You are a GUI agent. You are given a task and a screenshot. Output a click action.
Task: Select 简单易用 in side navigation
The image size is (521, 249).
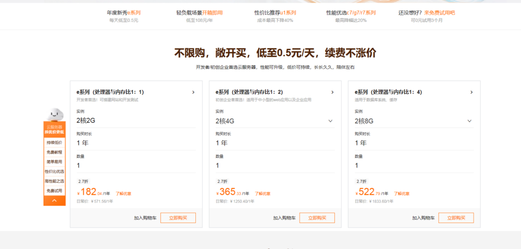[x=54, y=162]
